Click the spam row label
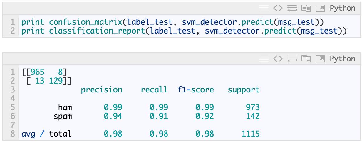Screen dimensions: 362x143 [63, 116]
